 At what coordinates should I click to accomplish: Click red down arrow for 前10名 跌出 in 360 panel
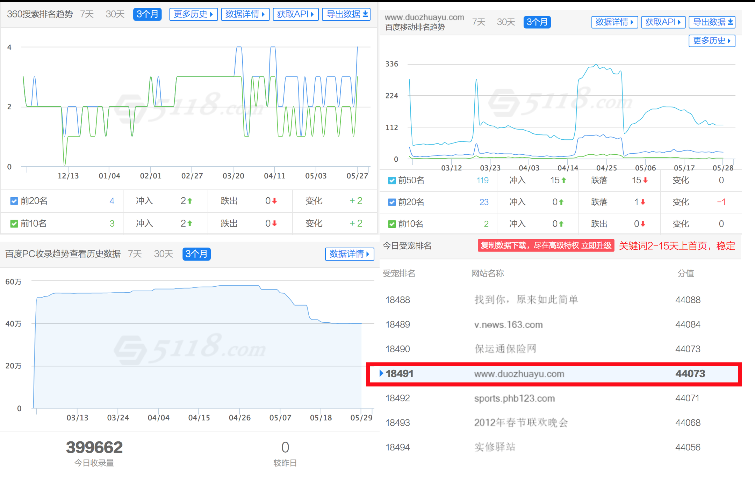click(x=274, y=223)
